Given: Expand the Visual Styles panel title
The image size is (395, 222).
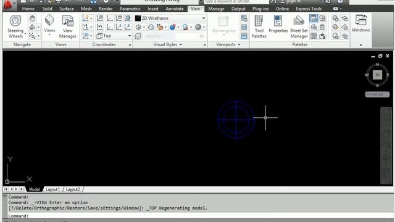Looking at the screenshot, I should (167, 44).
